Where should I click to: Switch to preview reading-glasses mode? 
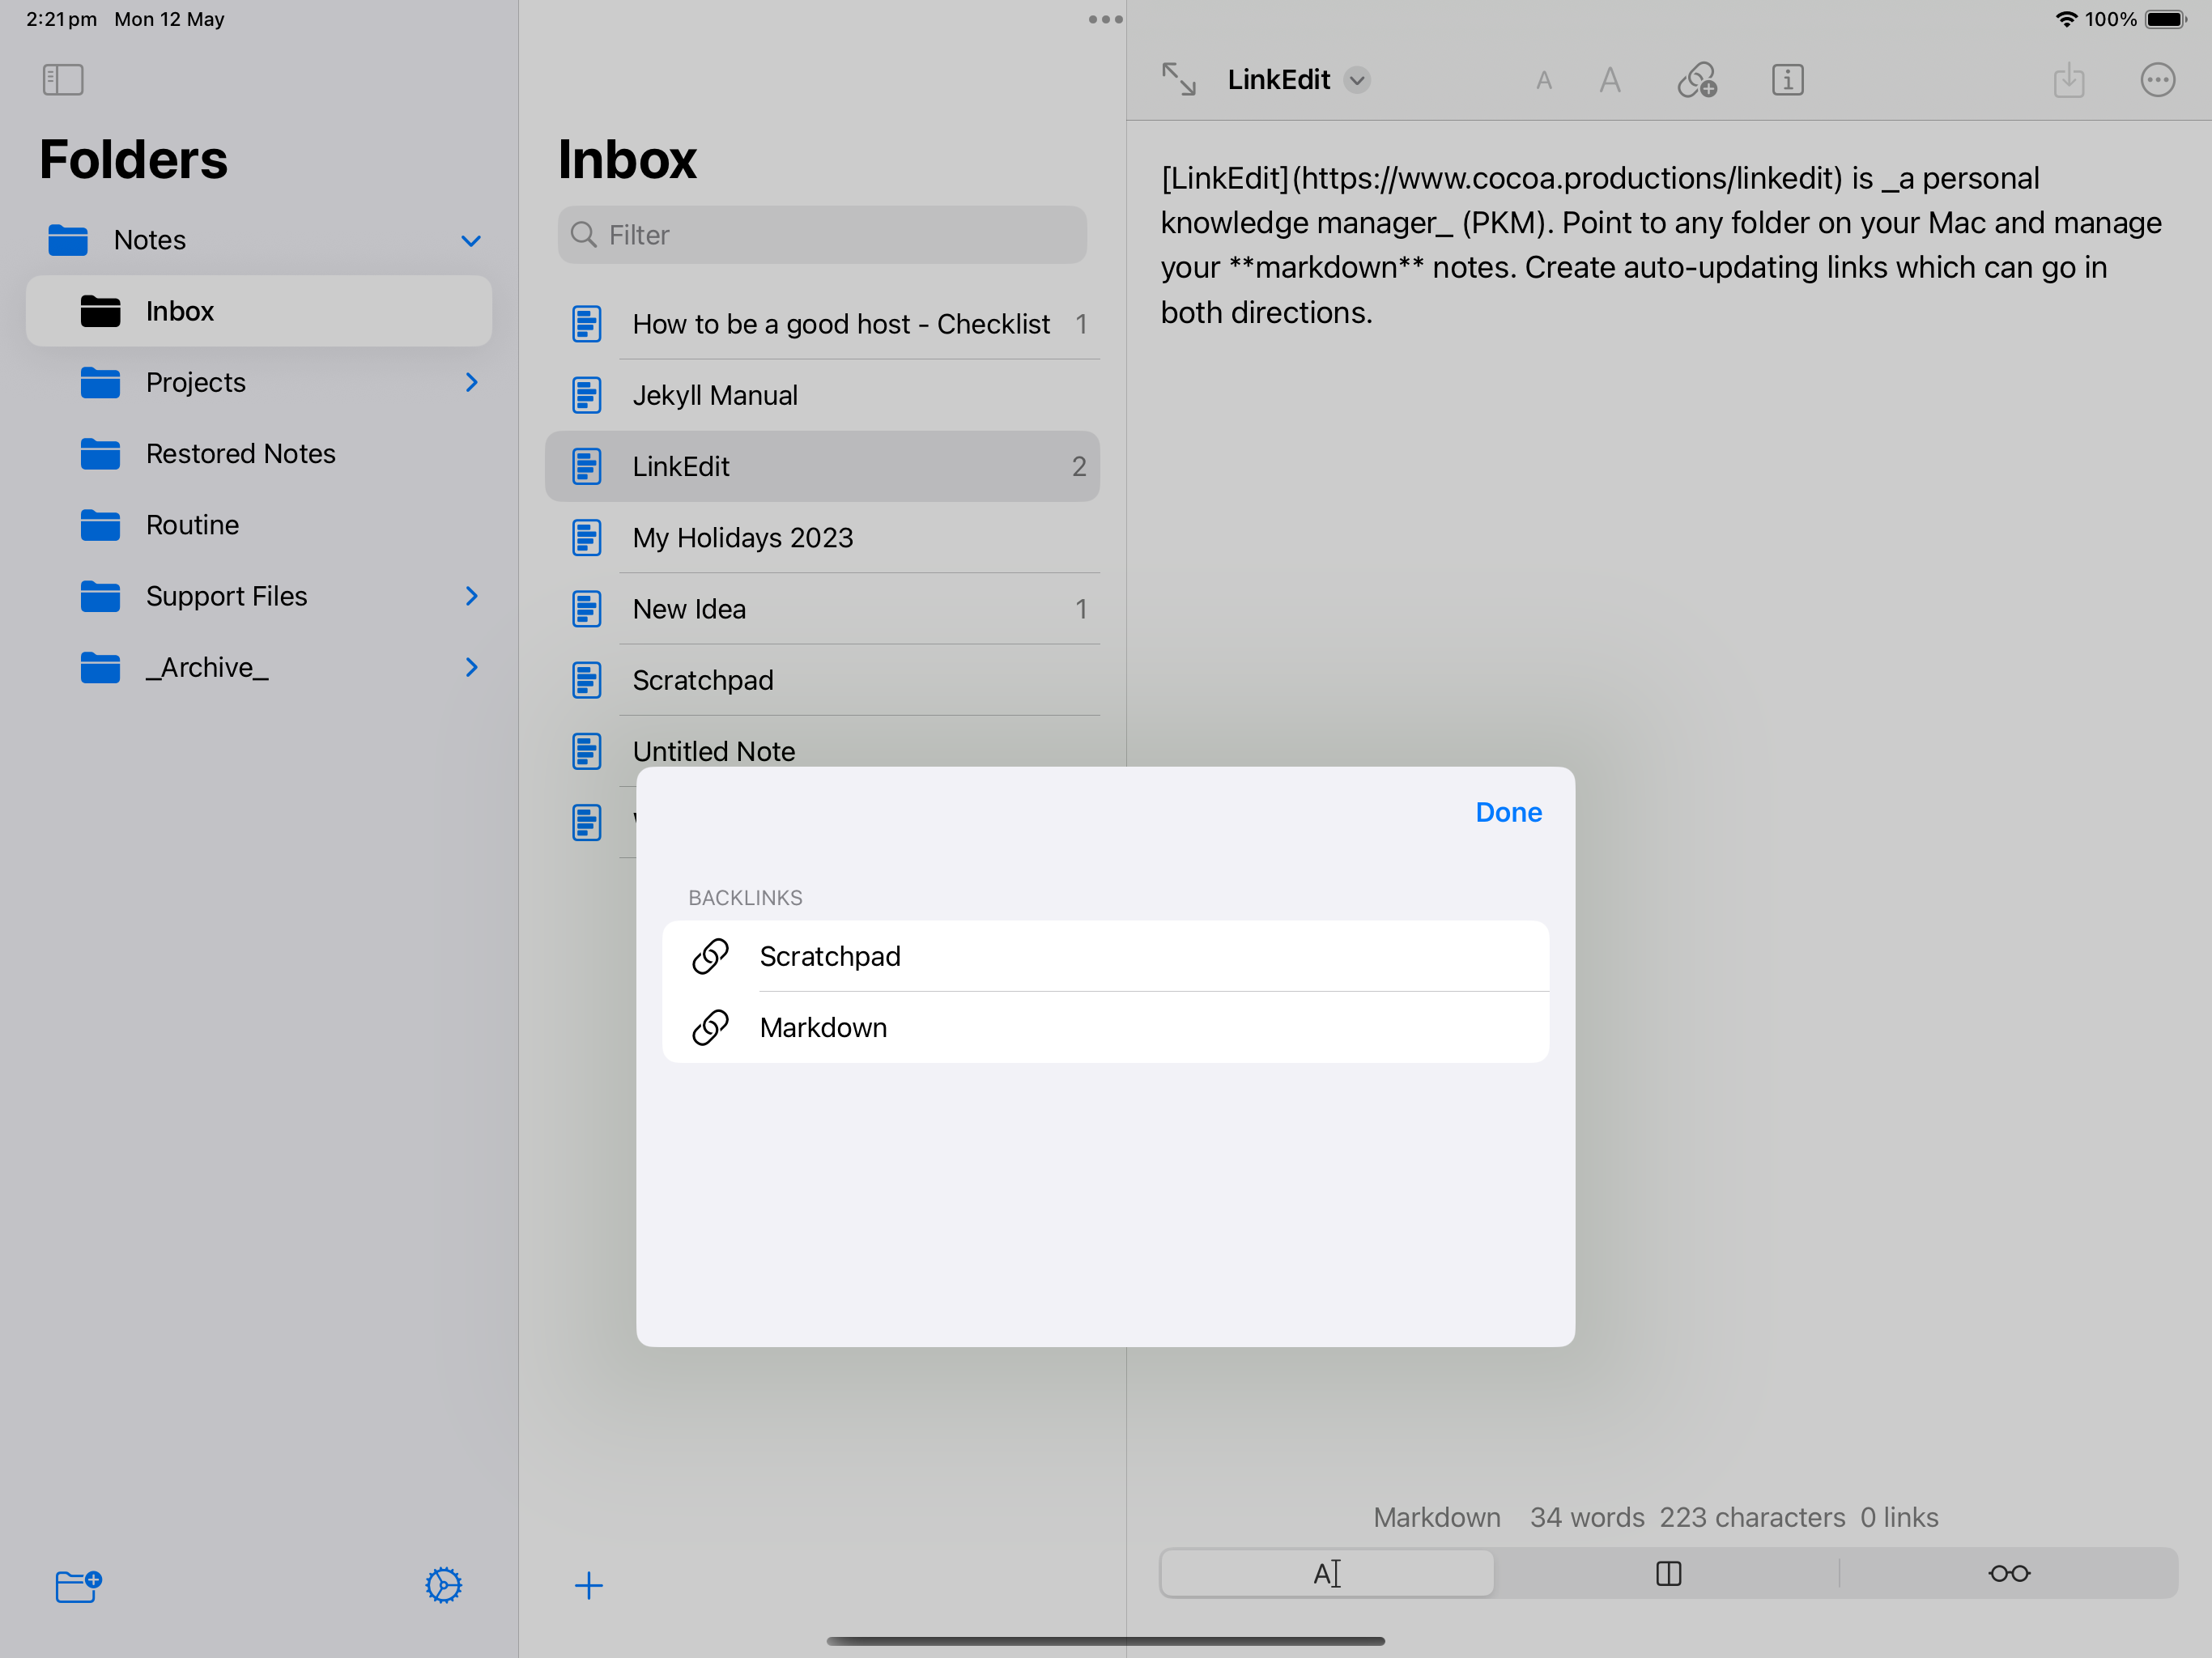click(2009, 1573)
